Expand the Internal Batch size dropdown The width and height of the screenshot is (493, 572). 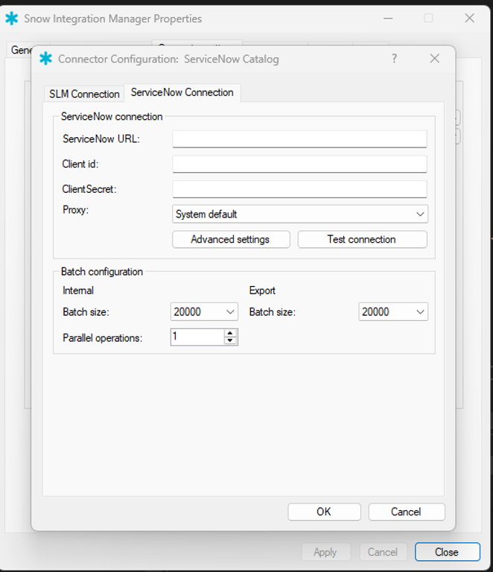point(204,312)
